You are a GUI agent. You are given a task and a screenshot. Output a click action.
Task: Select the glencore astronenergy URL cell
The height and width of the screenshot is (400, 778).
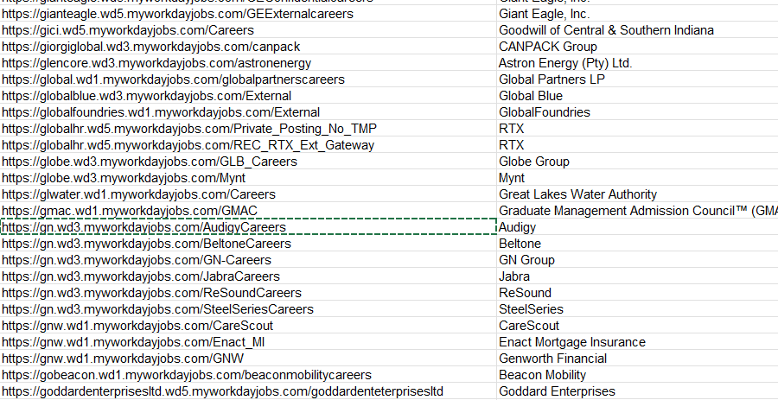248,63
